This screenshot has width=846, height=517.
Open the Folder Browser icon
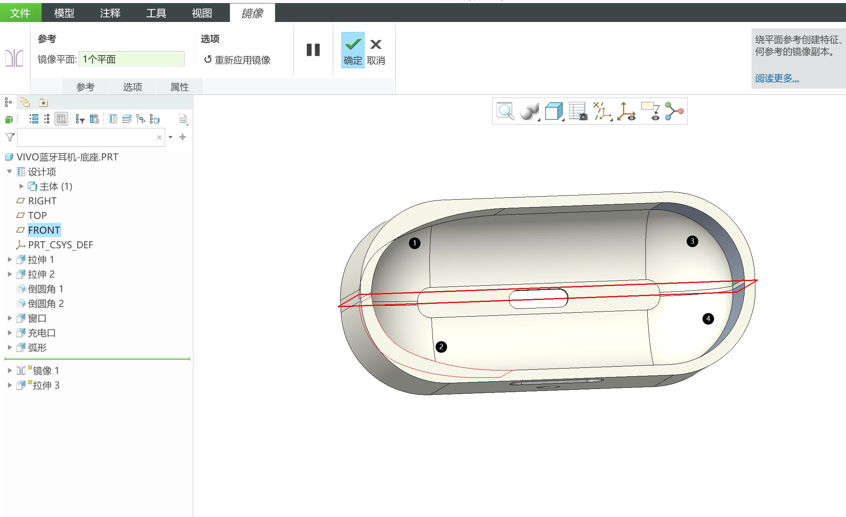point(25,102)
